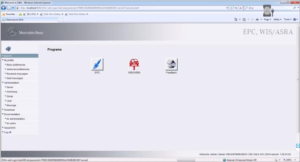Open About EWA in sidebar

(10, 128)
